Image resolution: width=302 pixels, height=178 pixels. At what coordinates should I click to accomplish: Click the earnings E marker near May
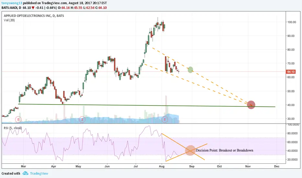(x=82, y=119)
